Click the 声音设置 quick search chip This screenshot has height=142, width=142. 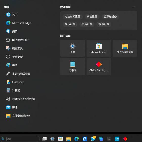coord(92,17)
